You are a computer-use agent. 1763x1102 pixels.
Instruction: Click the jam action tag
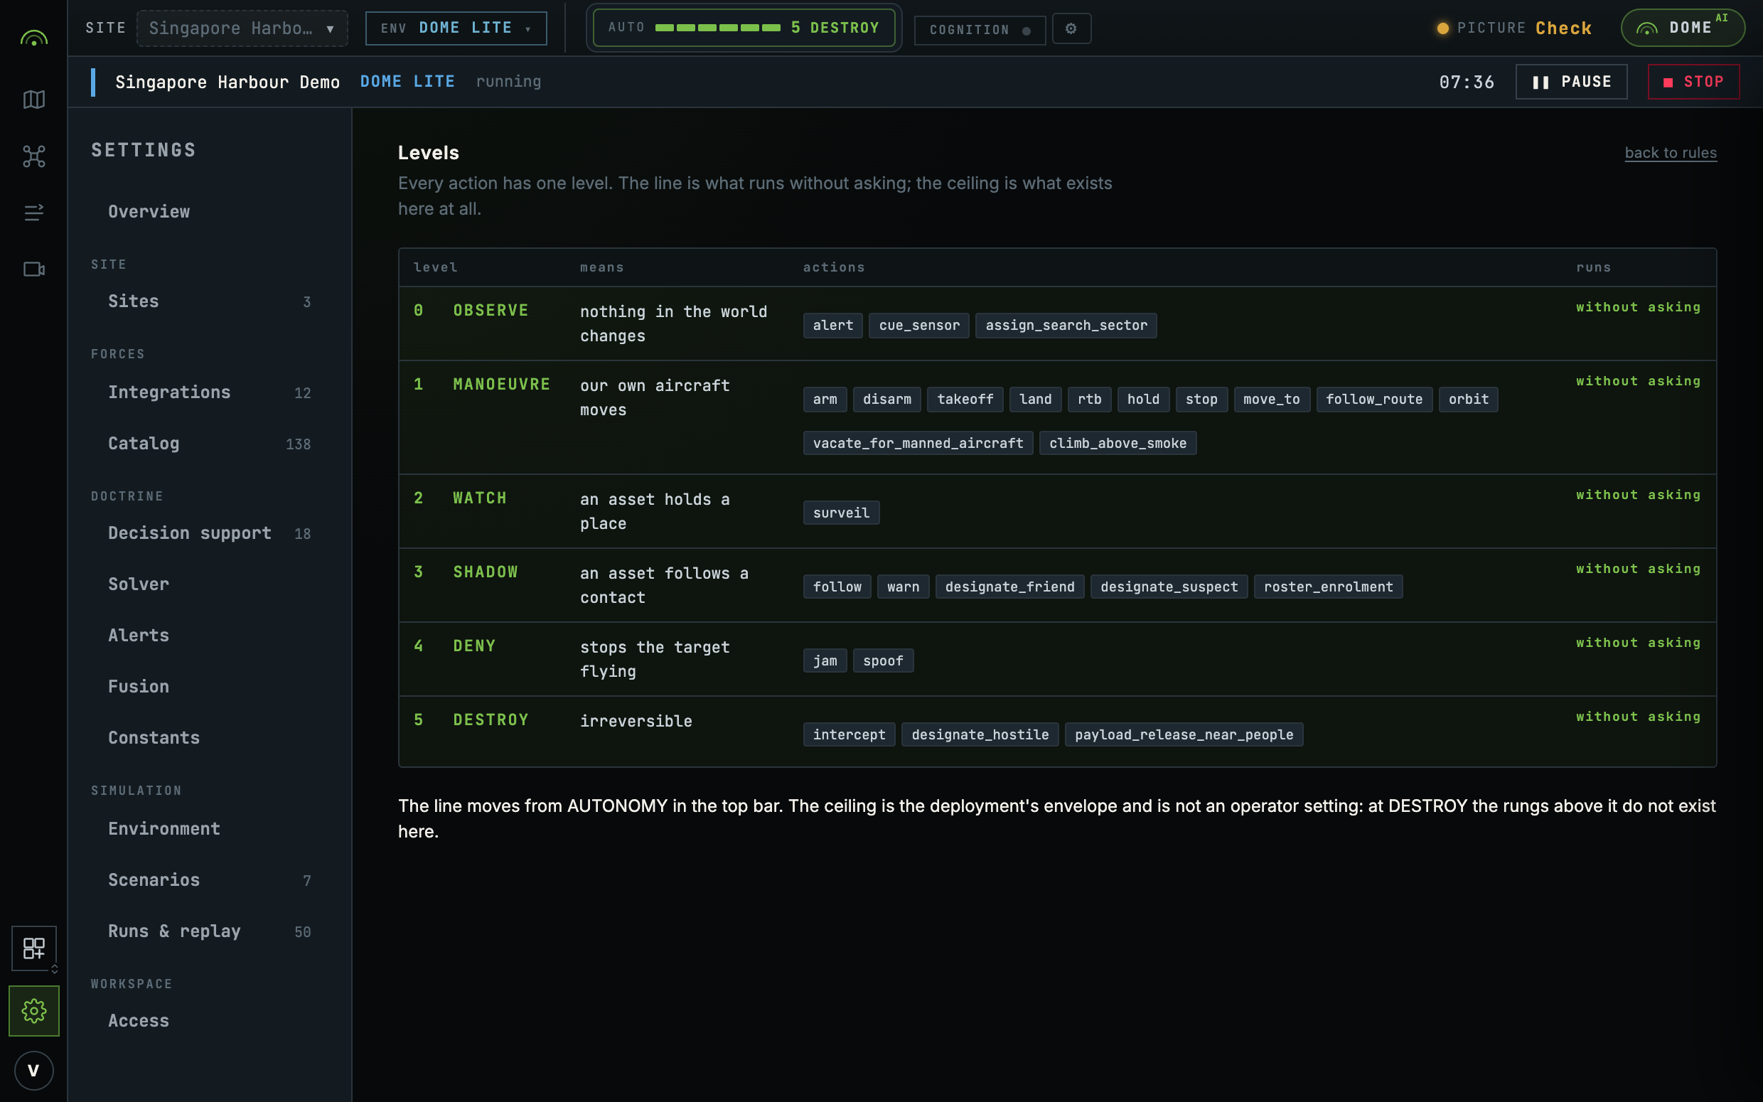[825, 660]
